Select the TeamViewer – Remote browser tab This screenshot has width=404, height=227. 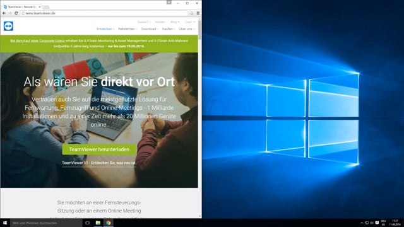(x=22, y=7)
